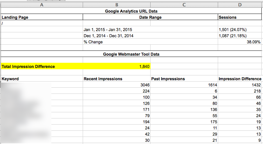
Task: Select column C header
Action: (184, 5)
